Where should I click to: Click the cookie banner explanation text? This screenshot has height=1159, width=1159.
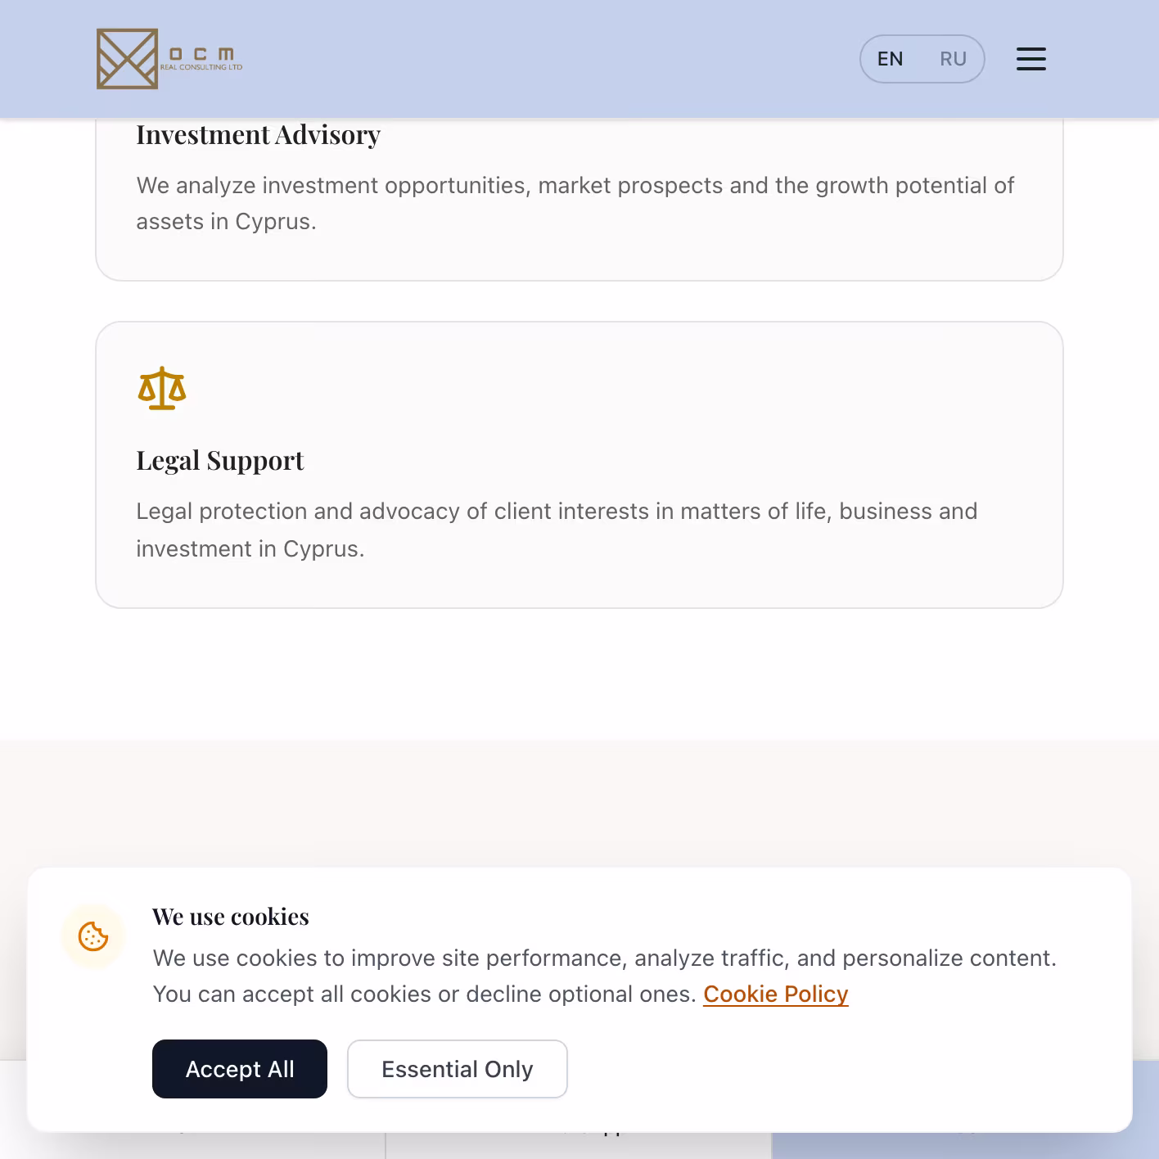pyautogui.click(x=604, y=976)
